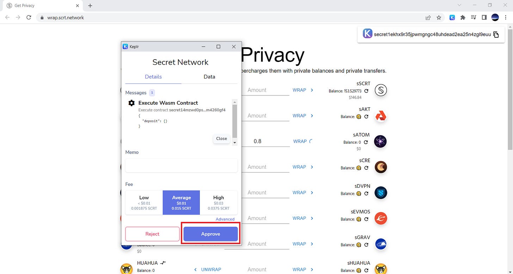Open the Chrome tab search dropdown

pos(459,5)
